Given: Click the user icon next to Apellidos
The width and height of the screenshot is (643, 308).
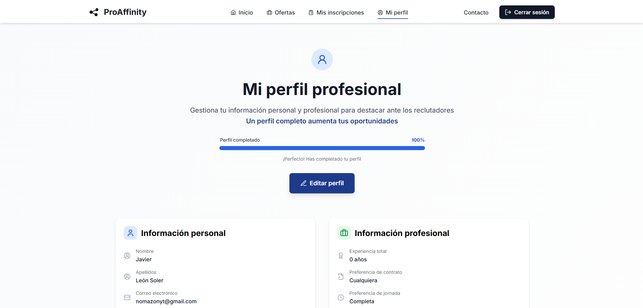Looking at the screenshot, I should click(x=127, y=277).
